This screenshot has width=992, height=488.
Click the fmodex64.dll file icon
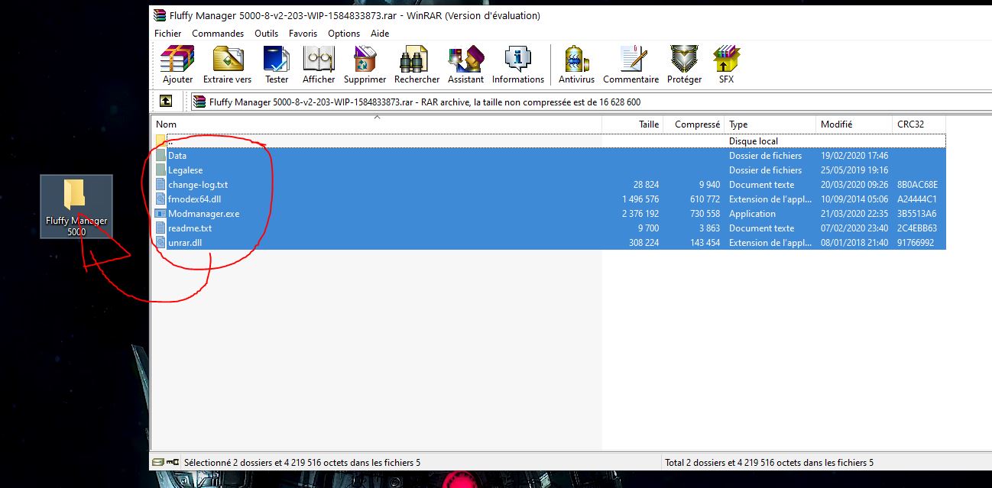click(x=160, y=199)
